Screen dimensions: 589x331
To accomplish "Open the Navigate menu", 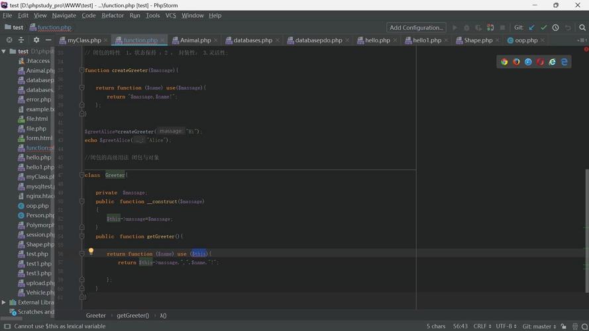I will 64,15.
